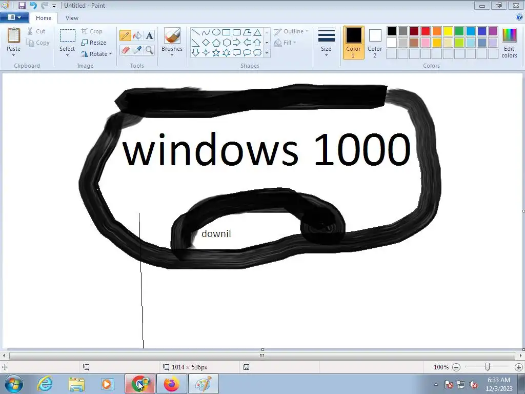The width and height of the screenshot is (525, 394).
Task: Switch to the View ribbon tab
Action: pos(72,18)
